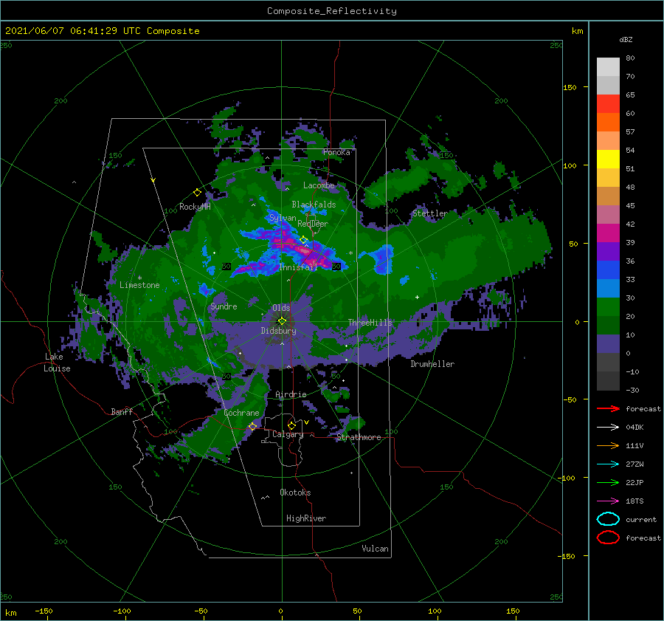Click the Ponoka town label

336,152
